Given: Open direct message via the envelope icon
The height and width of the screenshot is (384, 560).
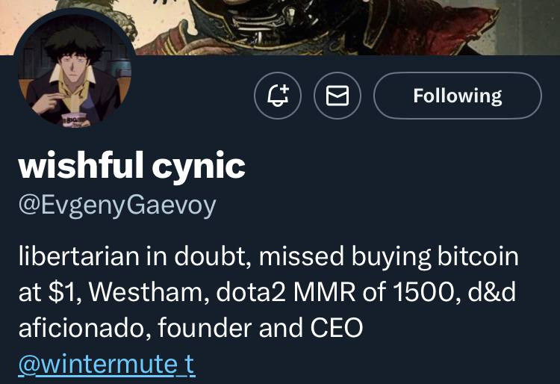Looking at the screenshot, I should click(337, 96).
